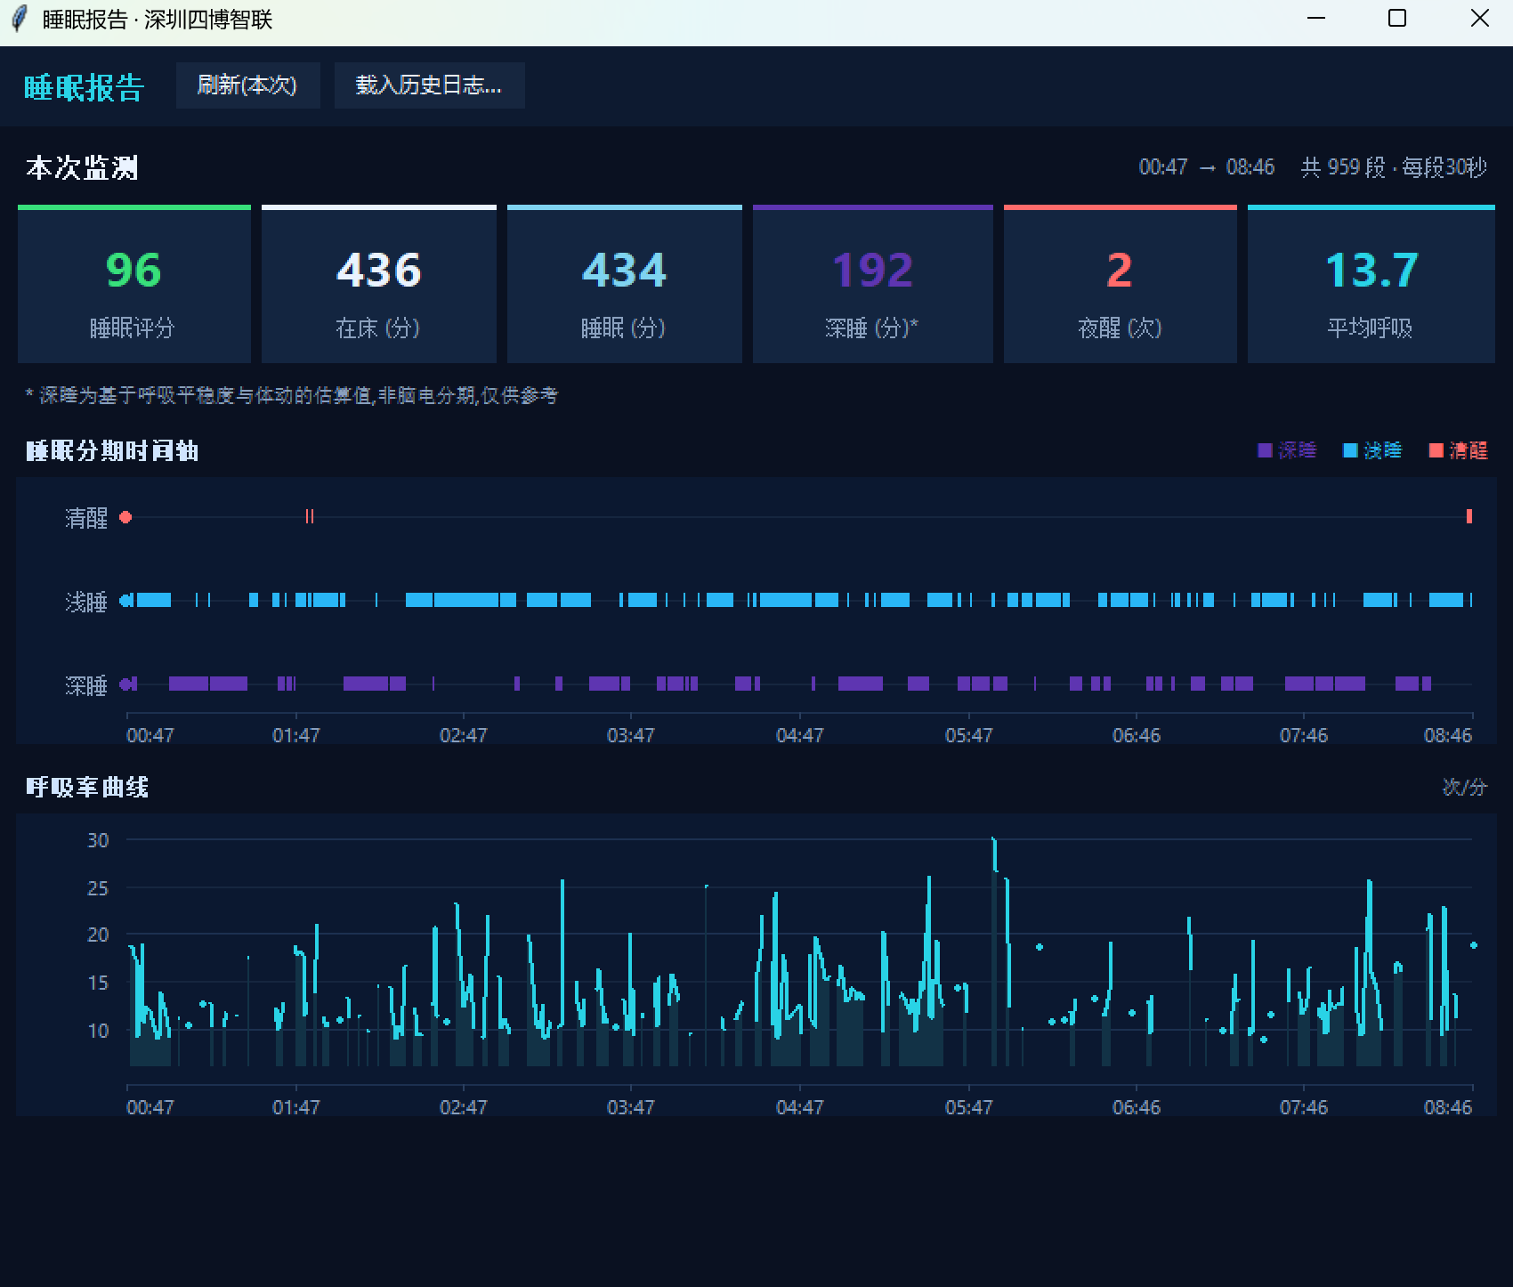The image size is (1513, 1287).
Task: Click the feather app icon in title bar
Action: [18, 19]
